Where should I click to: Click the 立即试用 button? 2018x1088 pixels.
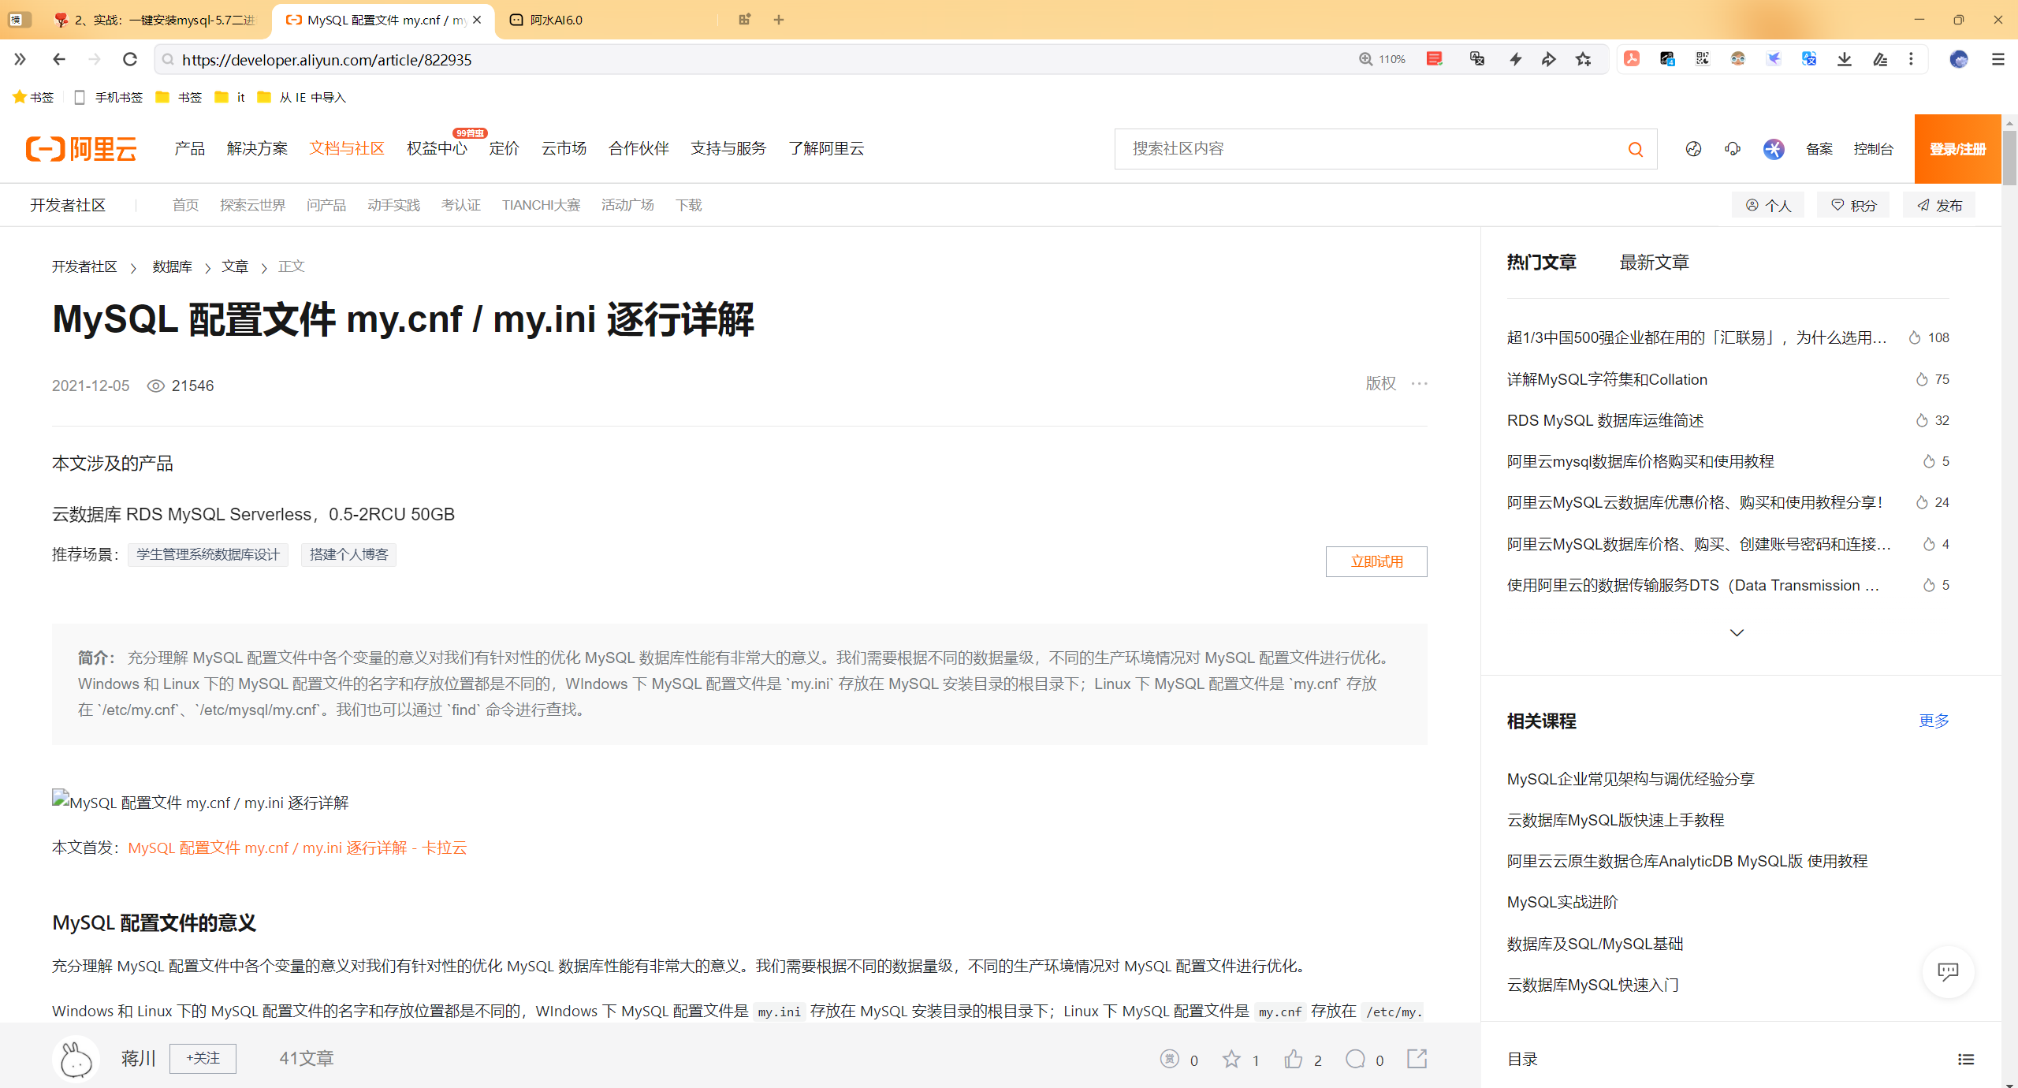click(1376, 561)
